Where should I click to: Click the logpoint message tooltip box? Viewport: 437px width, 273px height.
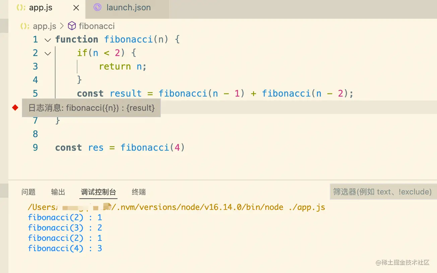[x=91, y=108]
